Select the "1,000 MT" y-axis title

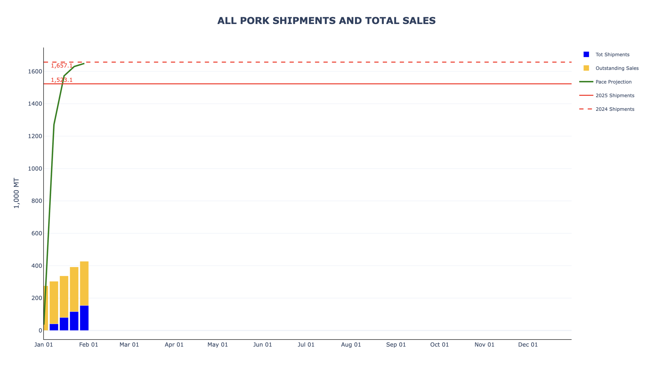coord(16,193)
